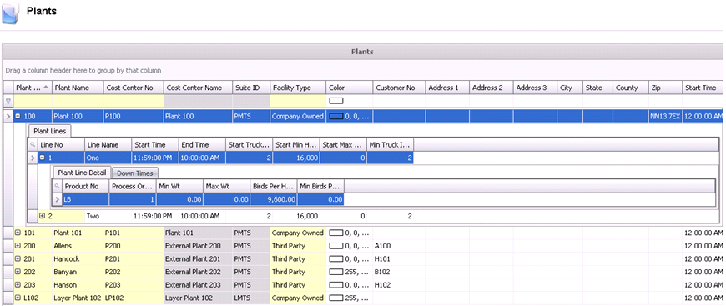Click the Plant 101 name cell

pos(78,233)
